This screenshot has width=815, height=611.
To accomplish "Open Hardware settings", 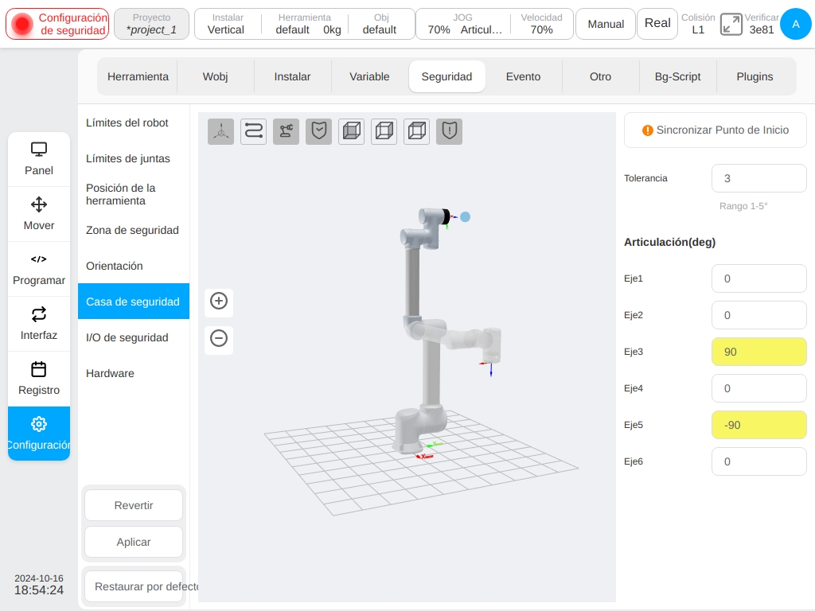I will click(x=134, y=373).
